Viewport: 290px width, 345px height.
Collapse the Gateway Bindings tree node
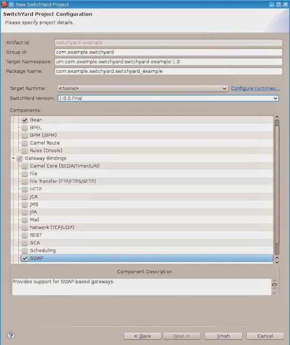coord(13,158)
